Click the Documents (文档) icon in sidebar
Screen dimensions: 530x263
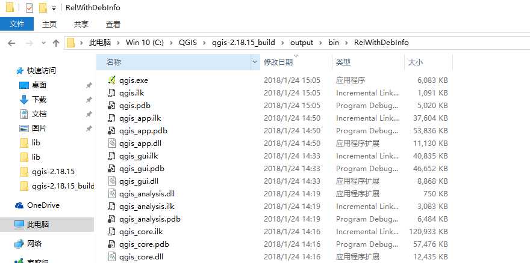click(24, 114)
